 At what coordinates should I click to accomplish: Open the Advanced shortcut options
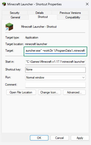pos(74,92)
